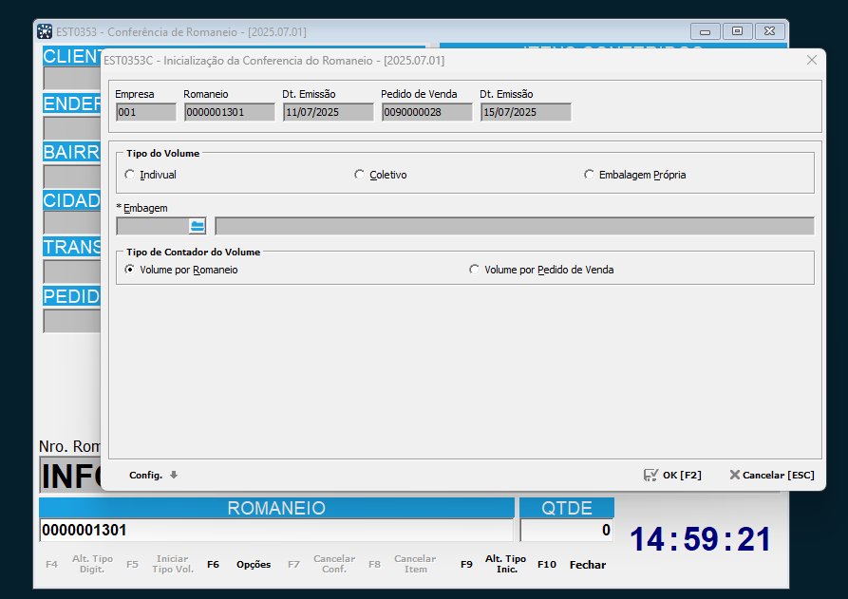Click the EST0353 application icon in title bar
This screenshot has width=848, height=599.
[45, 31]
